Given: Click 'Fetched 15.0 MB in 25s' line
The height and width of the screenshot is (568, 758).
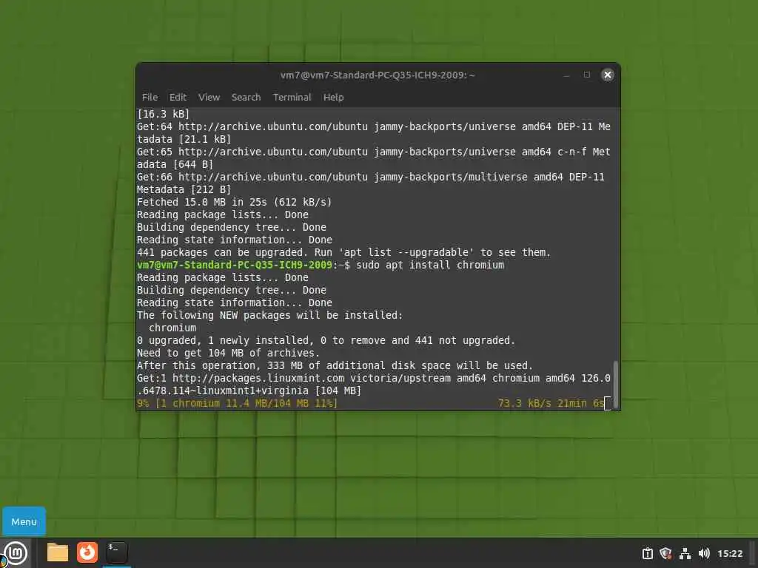Looking at the screenshot, I should 234,202.
